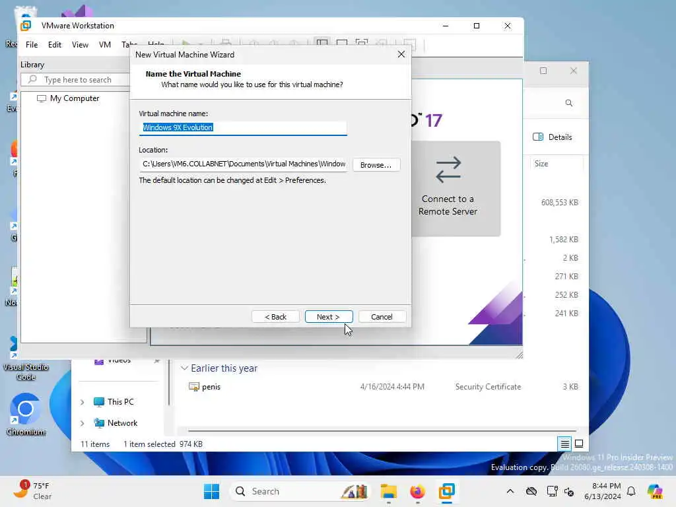
Task: Click the pin icon next to Videos
Action: (x=156, y=361)
